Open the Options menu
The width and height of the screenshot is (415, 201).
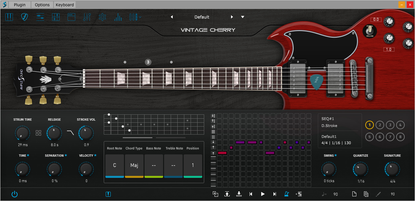tap(42, 5)
